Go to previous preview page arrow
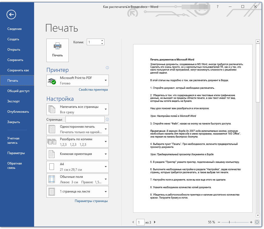 click(x=133, y=222)
